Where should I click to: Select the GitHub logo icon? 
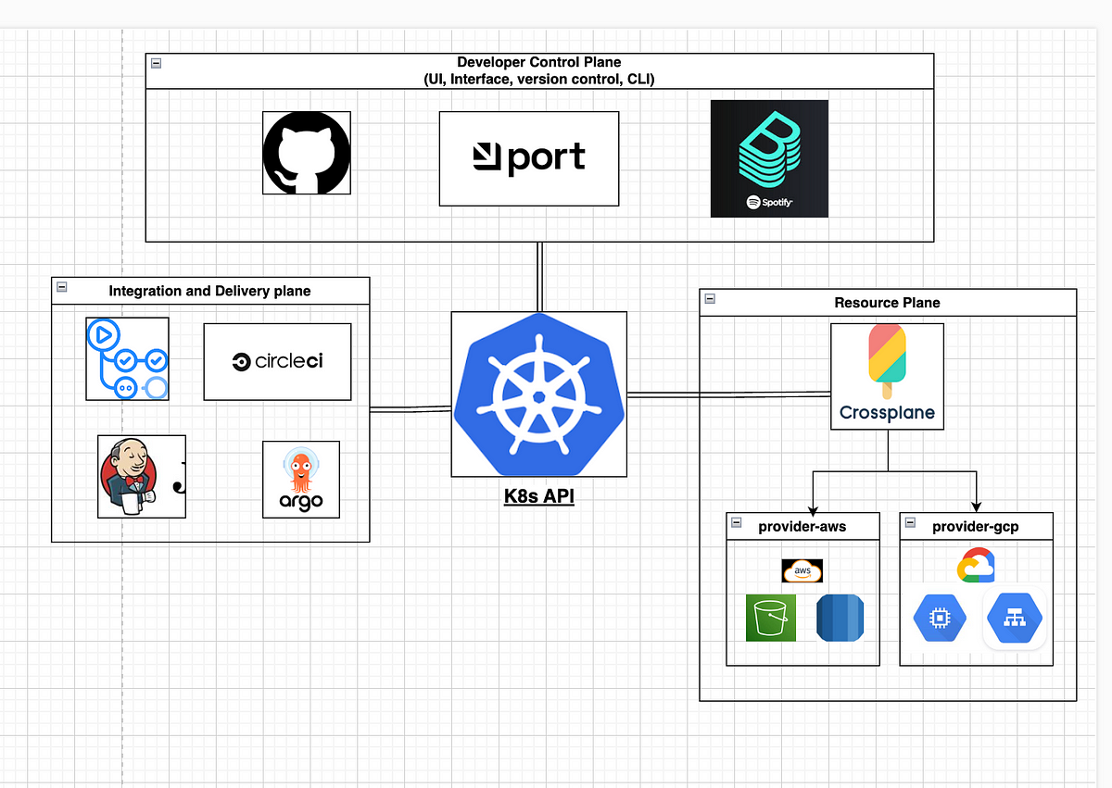[307, 153]
